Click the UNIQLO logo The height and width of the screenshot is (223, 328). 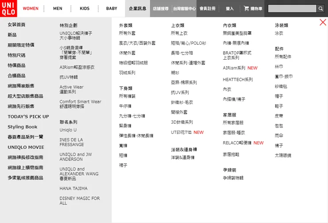(x=8, y=8)
